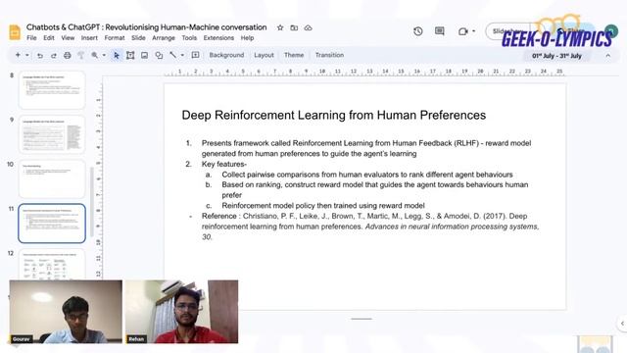Open the View menu
The height and width of the screenshot is (353, 627).
[x=68, y=38]
